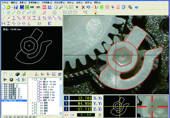Click the tree panel vertical scrollbar
Screen dimensions: 170x118
(x=61, y=96)
